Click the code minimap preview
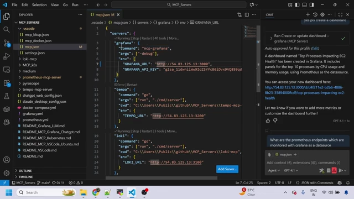354x199 pixels. point(250,32)
